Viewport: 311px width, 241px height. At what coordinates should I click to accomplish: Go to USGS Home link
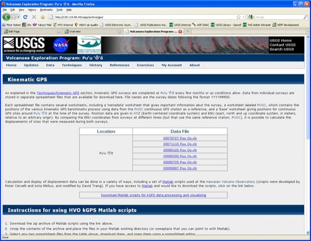pyautogui.click(x=280, y=41)
